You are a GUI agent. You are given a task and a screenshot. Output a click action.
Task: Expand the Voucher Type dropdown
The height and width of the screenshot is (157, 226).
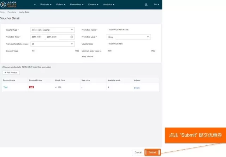coord(52,30)
